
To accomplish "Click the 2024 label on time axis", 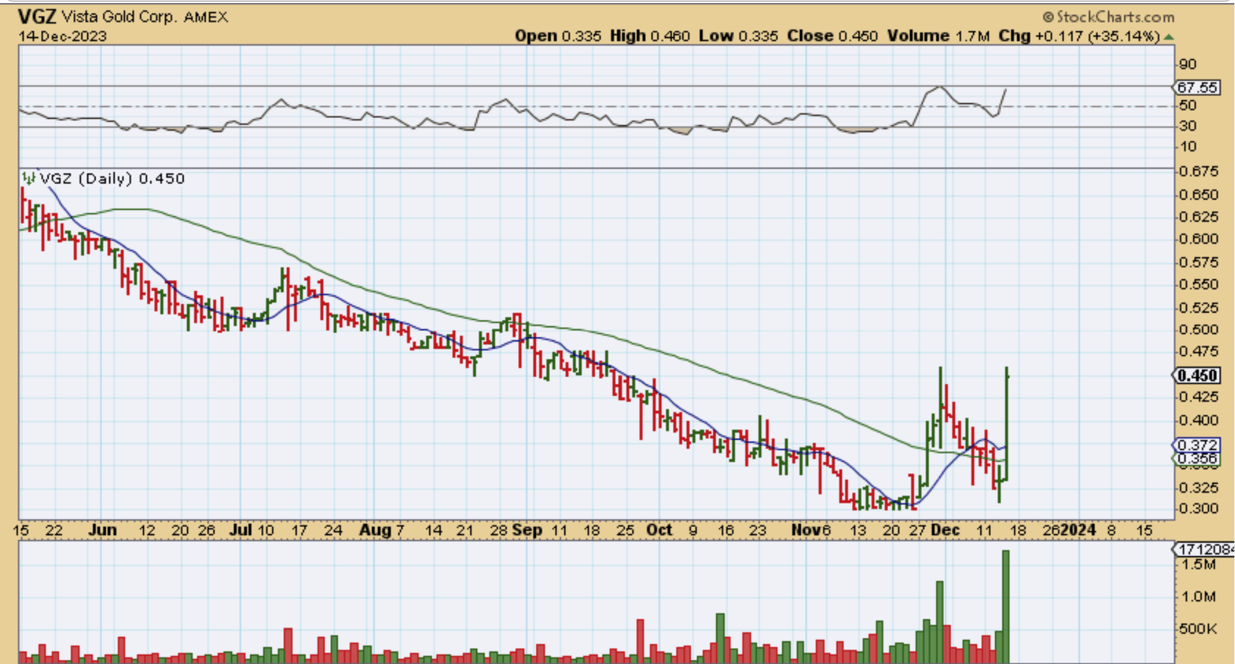I will point(1078,529).
